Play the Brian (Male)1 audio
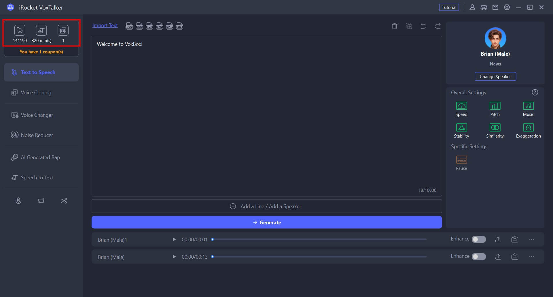The width and height of the screenshot is (553, 297). pyautogui.click(x=174, y=239)
